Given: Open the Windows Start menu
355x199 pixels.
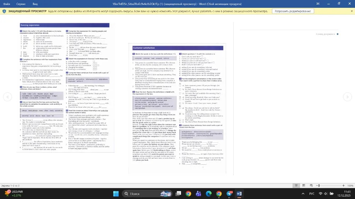Looking at the screenshot, I should (116, 194).
